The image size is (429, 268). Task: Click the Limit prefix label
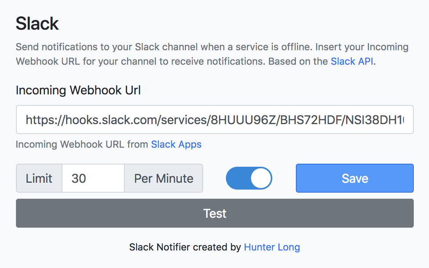point(39,178)
